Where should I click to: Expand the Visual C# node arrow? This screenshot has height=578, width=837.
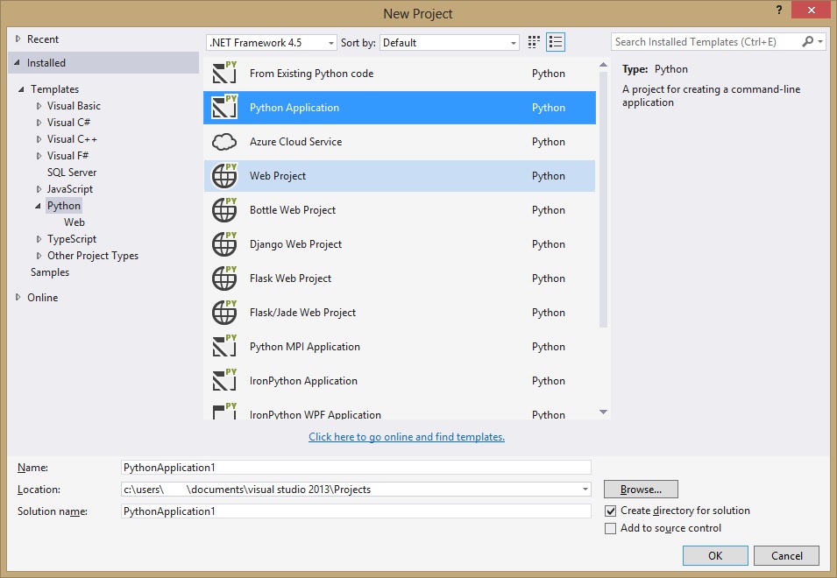(x=39, y=123)
